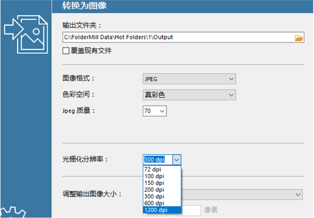Click the 300 dpi resolution text field

click(x=158, y=160)
